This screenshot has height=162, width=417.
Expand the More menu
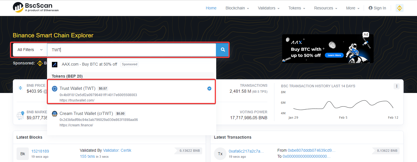pyautogui.click(x=353, y=8)
